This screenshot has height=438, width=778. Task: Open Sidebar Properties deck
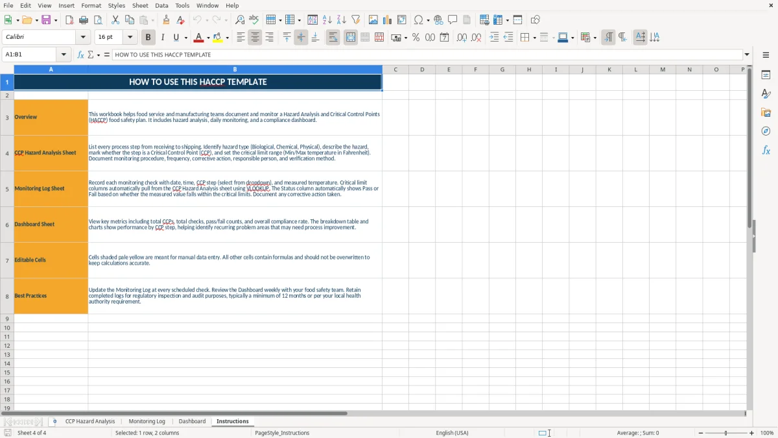(766, 75)
